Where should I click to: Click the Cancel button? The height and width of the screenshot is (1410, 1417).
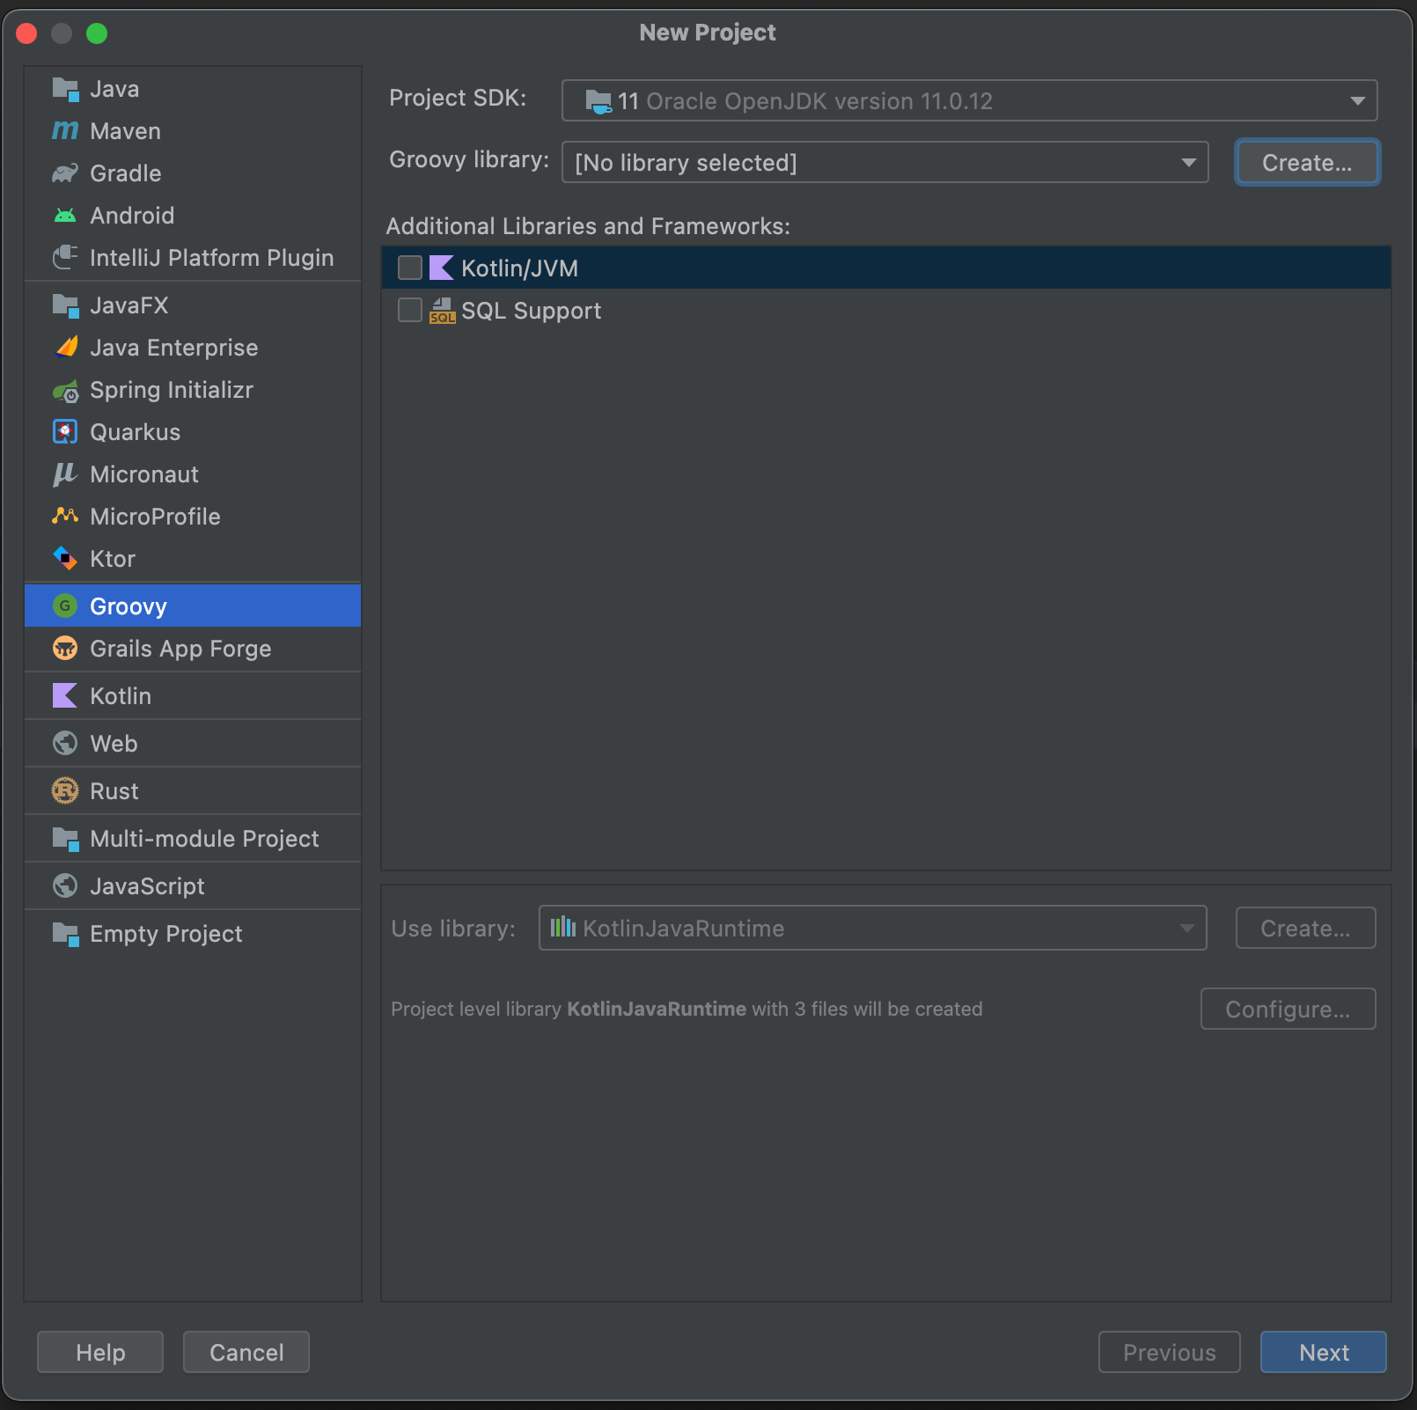pyautogui.click(x=246, y=1352)
